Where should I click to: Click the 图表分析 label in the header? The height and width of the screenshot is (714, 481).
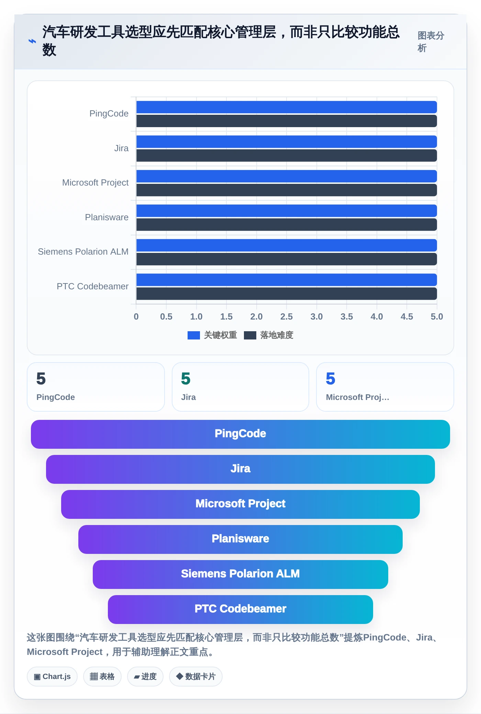tap(431, 42)
